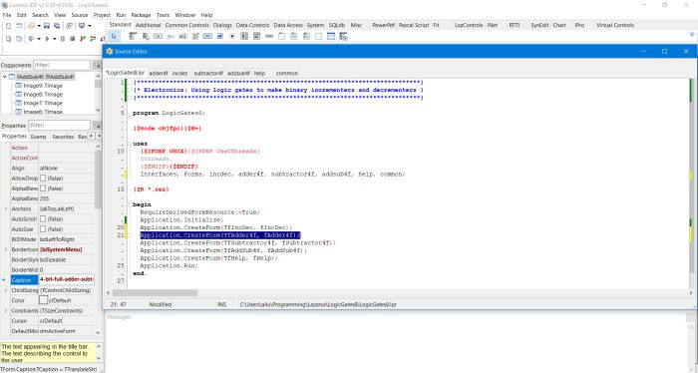The height and width of the screenshot is (373, 698).
Task: Expand the Anchors property
Action: tap(5, 208)
